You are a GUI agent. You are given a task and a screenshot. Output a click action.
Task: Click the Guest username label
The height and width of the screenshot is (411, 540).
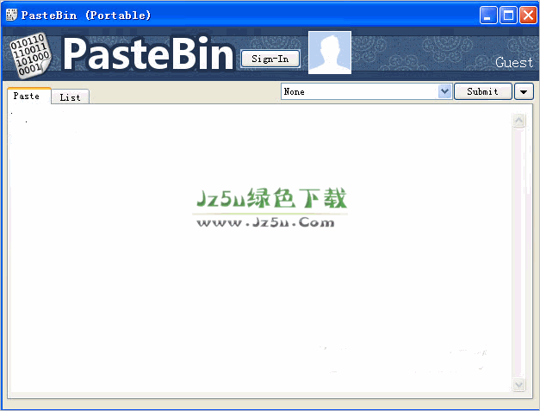[514, 63]
